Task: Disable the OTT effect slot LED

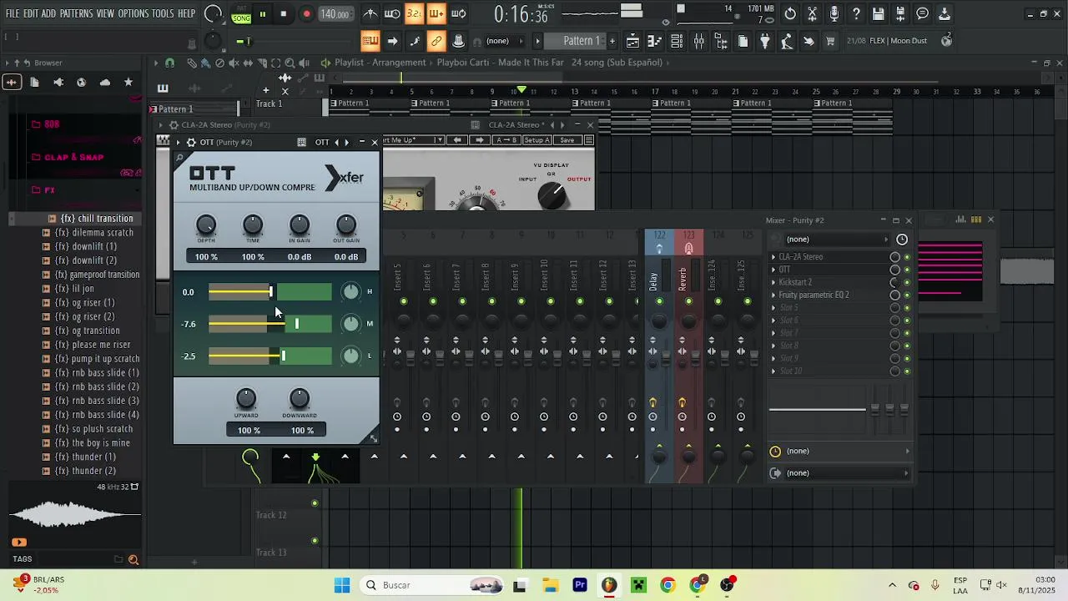Action: point(907,270)
